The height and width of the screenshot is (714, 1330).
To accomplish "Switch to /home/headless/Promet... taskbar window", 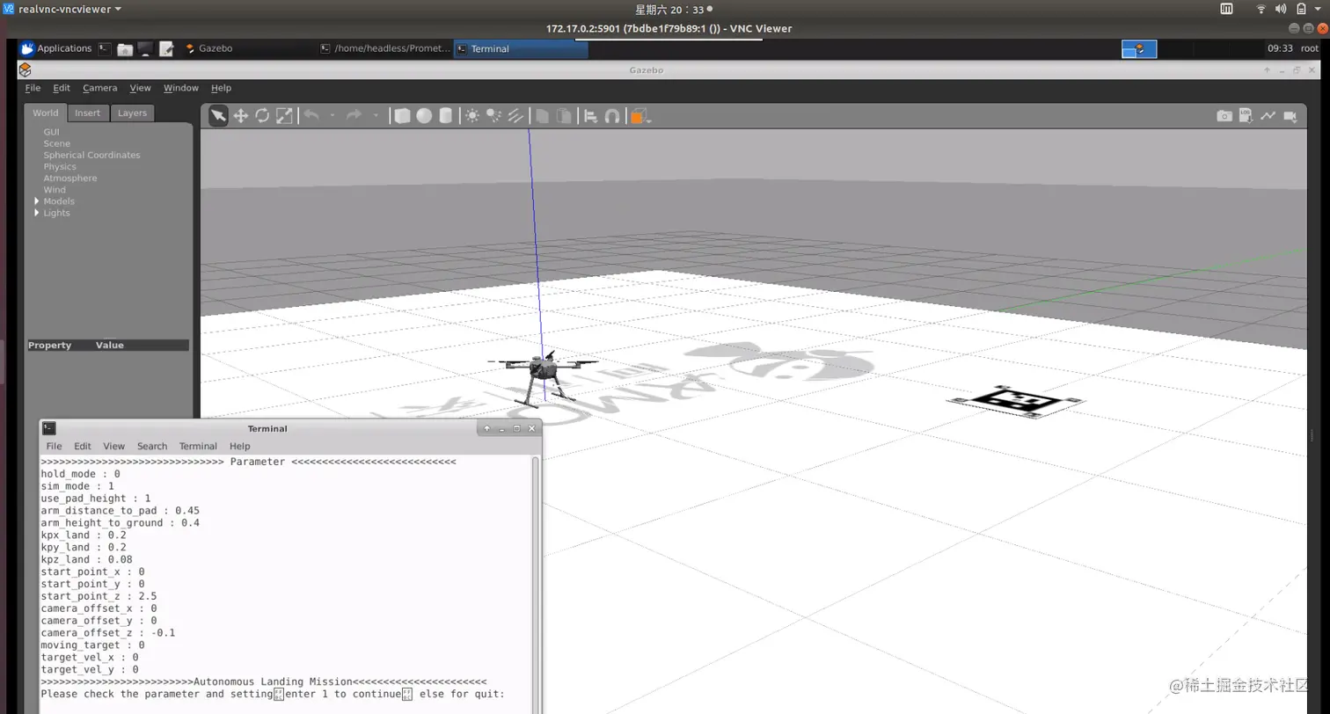I will coord(384,48).
